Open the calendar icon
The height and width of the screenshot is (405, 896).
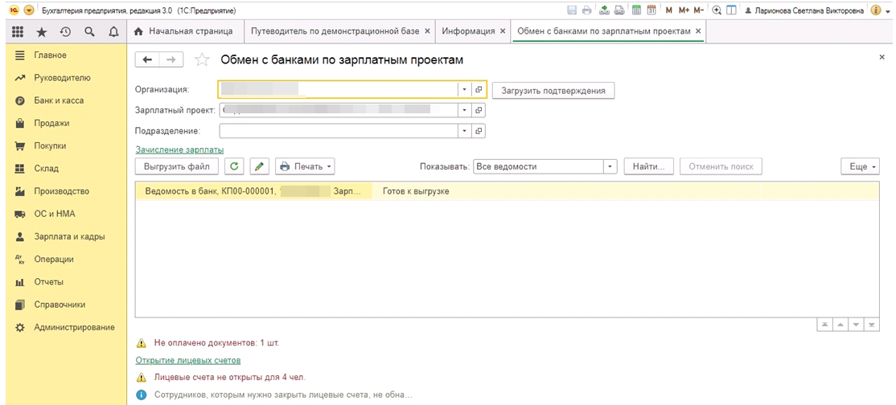coord(651,10)
